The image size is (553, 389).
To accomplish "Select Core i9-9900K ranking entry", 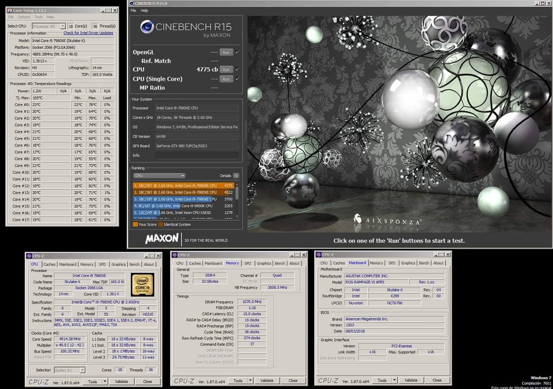I will pos(183,206).
